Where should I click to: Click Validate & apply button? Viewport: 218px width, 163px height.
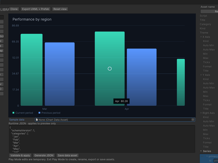(x=20, y=155)
